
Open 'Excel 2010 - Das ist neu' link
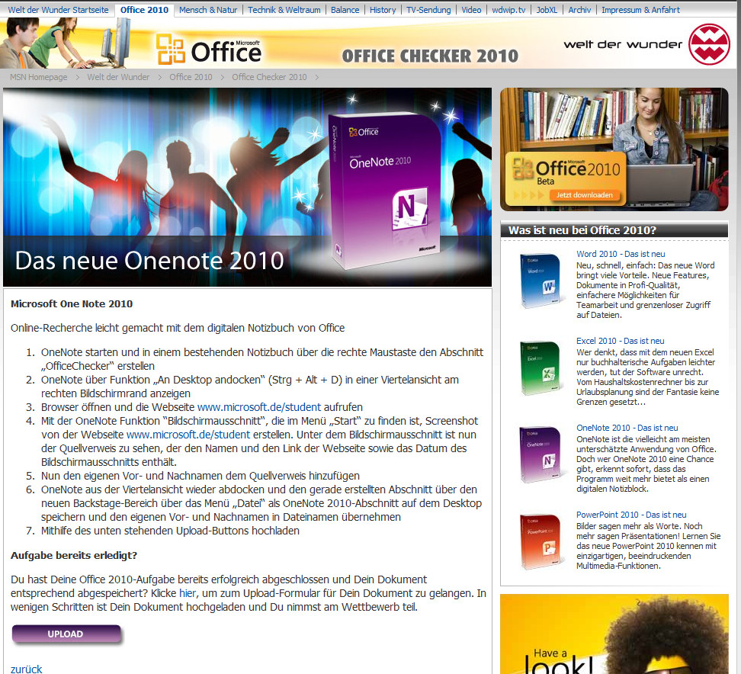click(620, 341)
